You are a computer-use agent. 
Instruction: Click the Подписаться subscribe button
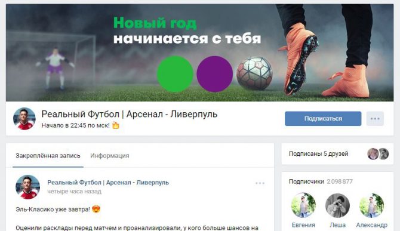click(323, 119)
